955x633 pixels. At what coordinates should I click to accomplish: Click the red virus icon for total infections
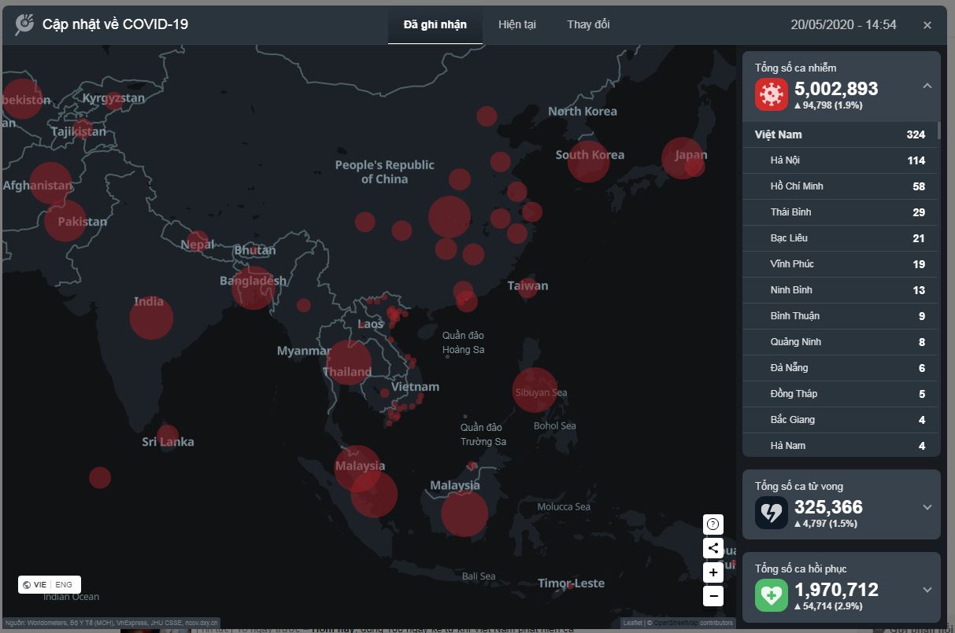pyautogui.click(x=771, y=94)
